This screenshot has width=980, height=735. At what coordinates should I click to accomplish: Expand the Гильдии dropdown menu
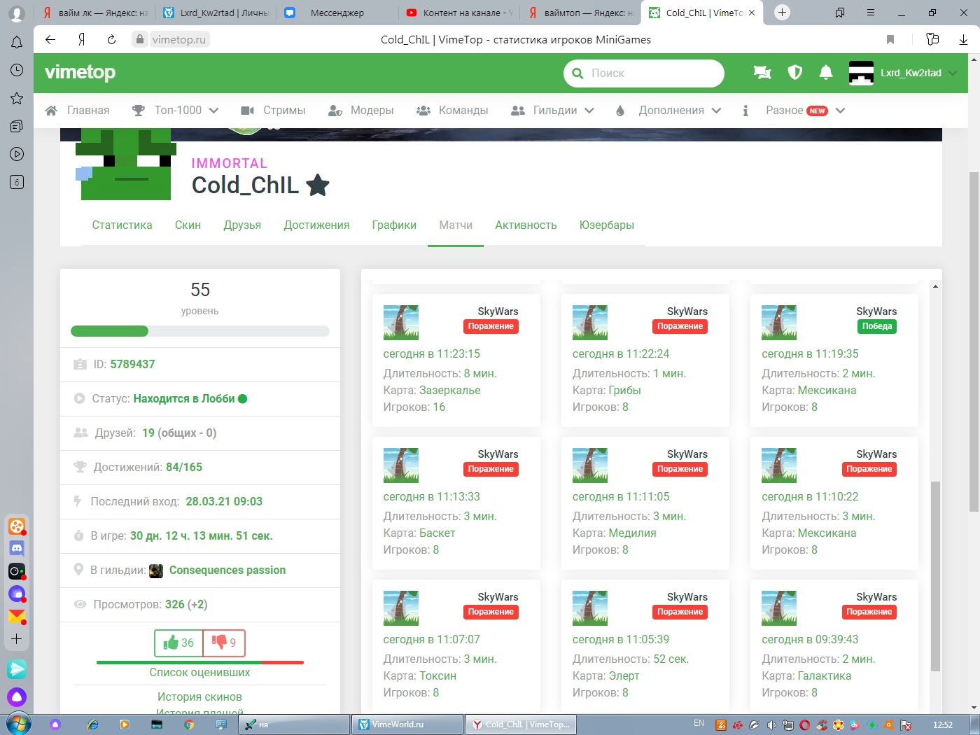[x=589, y=111]
